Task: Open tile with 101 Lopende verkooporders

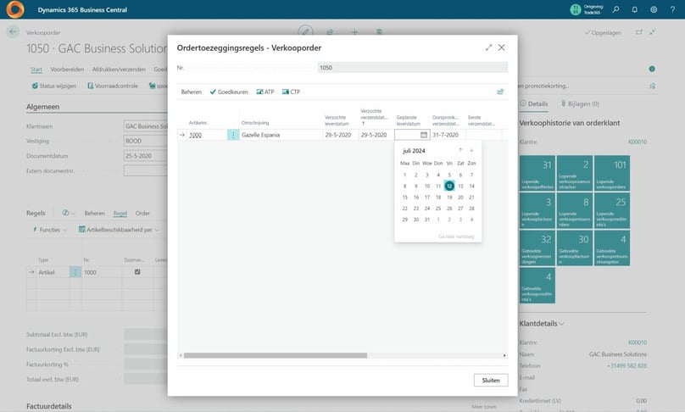Action: [611, 174]
